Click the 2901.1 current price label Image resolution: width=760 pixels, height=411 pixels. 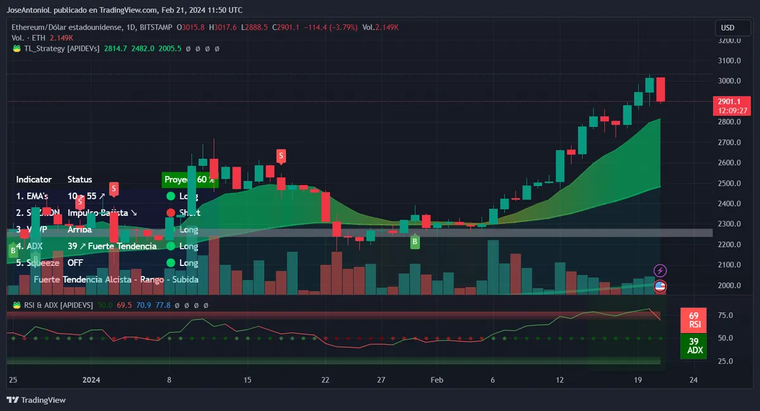pyautogui.click(x=730, y=101)
